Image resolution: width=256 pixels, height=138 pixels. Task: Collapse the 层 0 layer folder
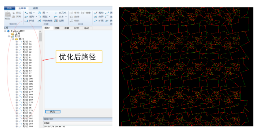tap(13, 39)
